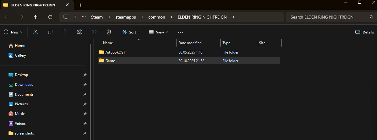Click the See more three-dots toolbar button
The image size is (377, 140).
(x=180, y=32)
